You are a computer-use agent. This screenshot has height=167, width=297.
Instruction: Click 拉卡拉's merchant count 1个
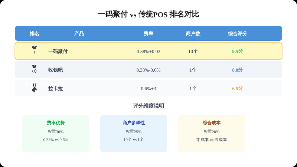point(193,88)
